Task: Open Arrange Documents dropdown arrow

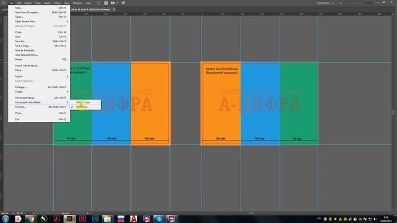Action: 117,3
